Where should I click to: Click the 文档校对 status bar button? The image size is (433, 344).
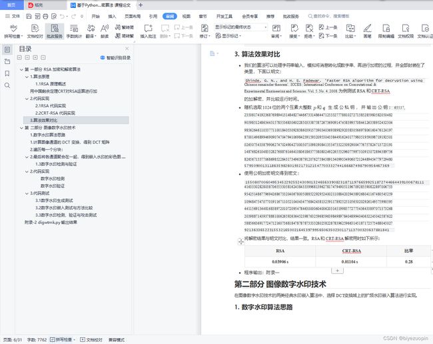pyautogui.click(x=91, y=339)
